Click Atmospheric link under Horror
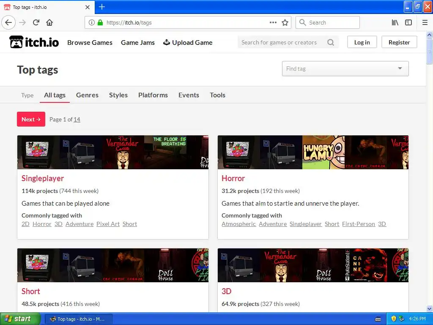 tap(238, 224)
